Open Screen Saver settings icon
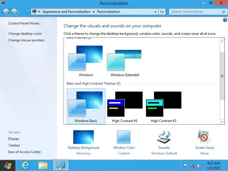 (204, 137)
